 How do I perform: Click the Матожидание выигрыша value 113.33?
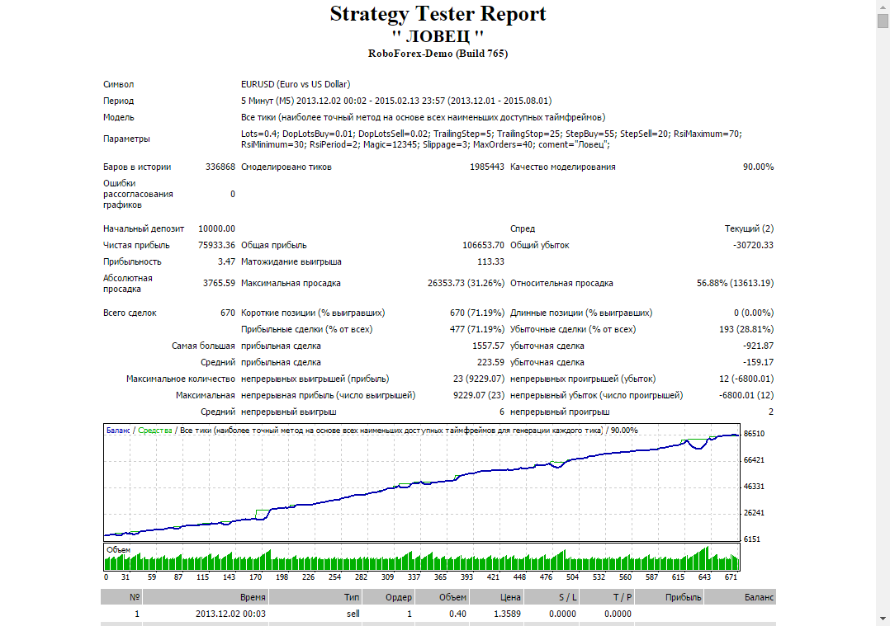[490, 261]
